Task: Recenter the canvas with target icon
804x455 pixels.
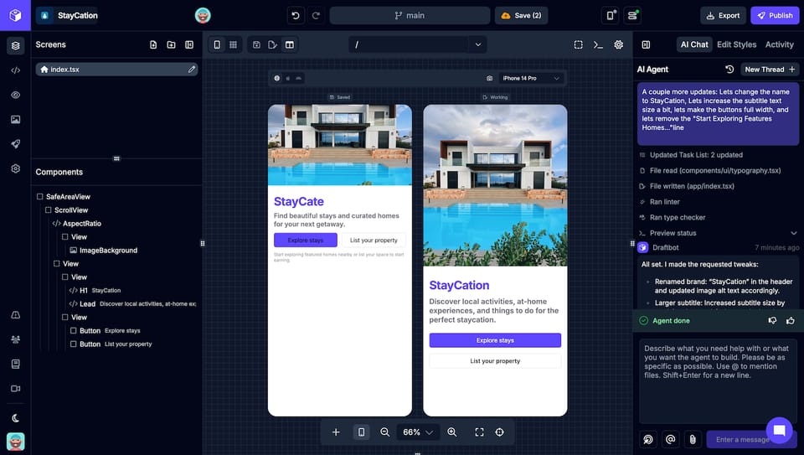Action: pyautogui.click(x=499, y=432)
